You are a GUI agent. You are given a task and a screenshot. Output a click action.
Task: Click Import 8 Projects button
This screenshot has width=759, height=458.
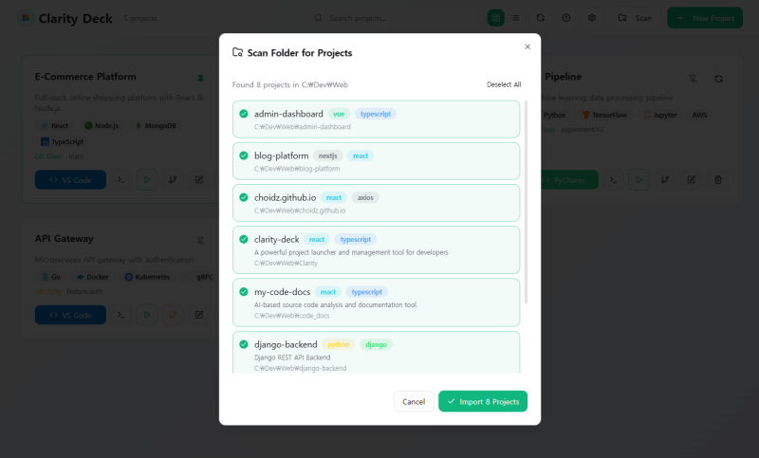click(x=483, y=401)
